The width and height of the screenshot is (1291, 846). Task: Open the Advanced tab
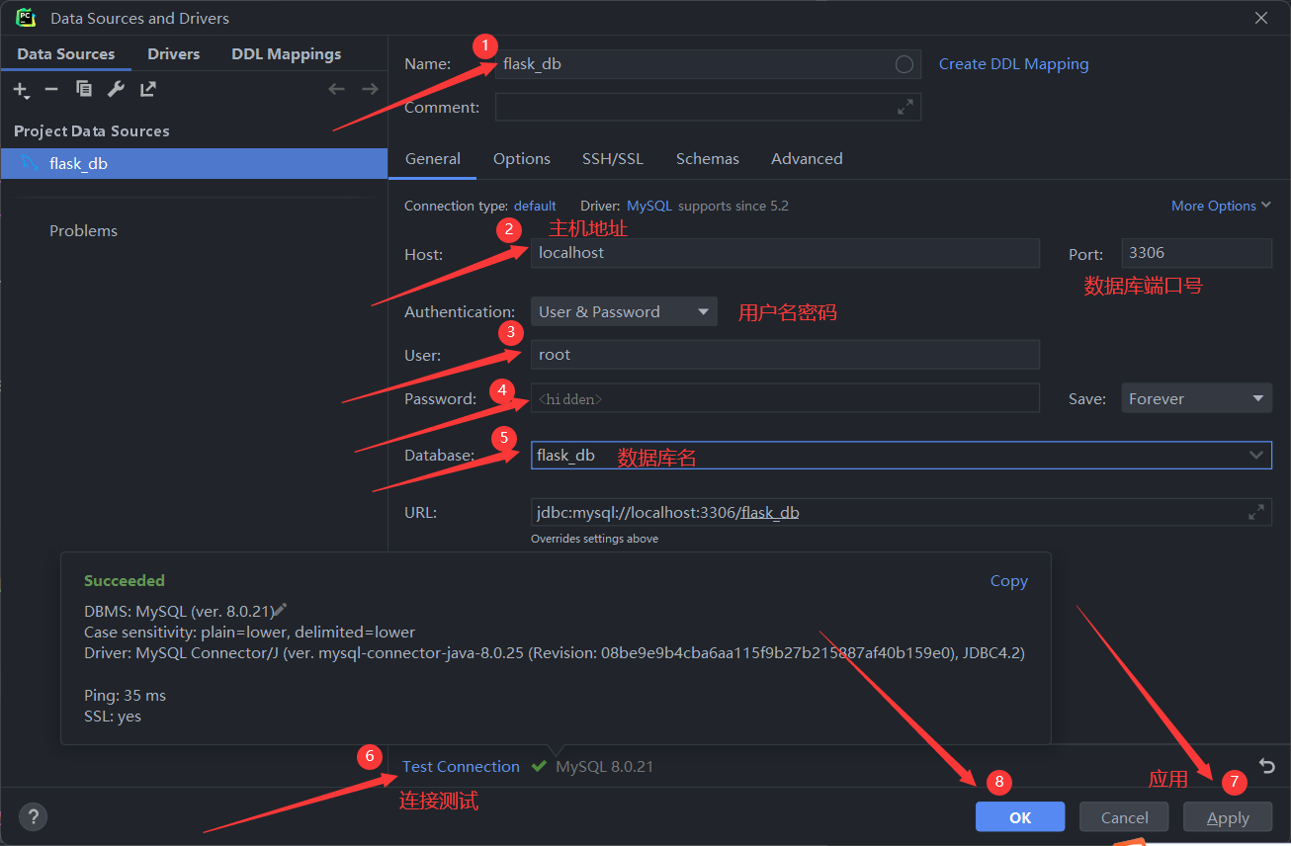(807, 159)
